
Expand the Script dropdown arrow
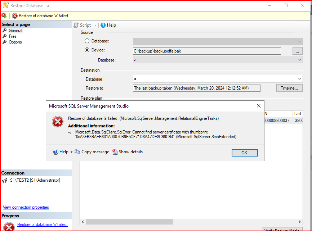pyautogui.click(x=95, y=25)
